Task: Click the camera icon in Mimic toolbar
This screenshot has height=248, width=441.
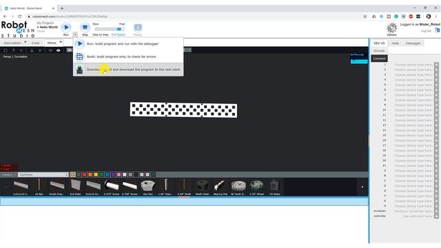Action: click(69, 50)
